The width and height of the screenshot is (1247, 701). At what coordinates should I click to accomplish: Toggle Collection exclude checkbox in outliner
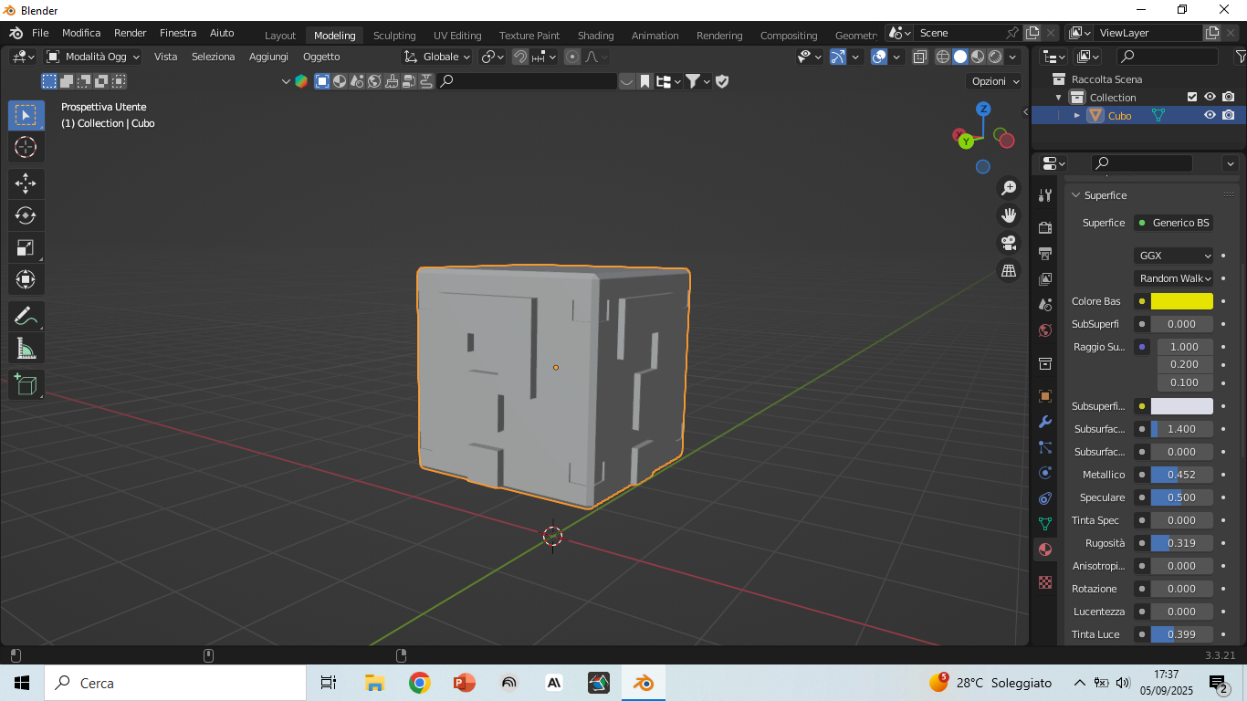pyautogui.click(x=1191, y=97)
